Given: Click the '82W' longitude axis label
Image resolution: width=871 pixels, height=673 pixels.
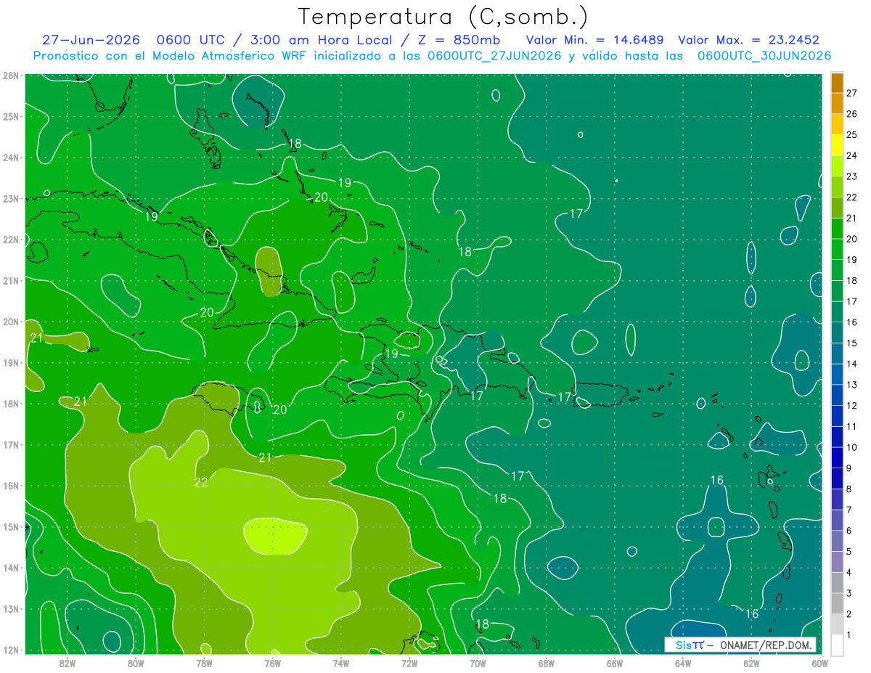Looking at the screenshot, I should click(x=68, y=663).
